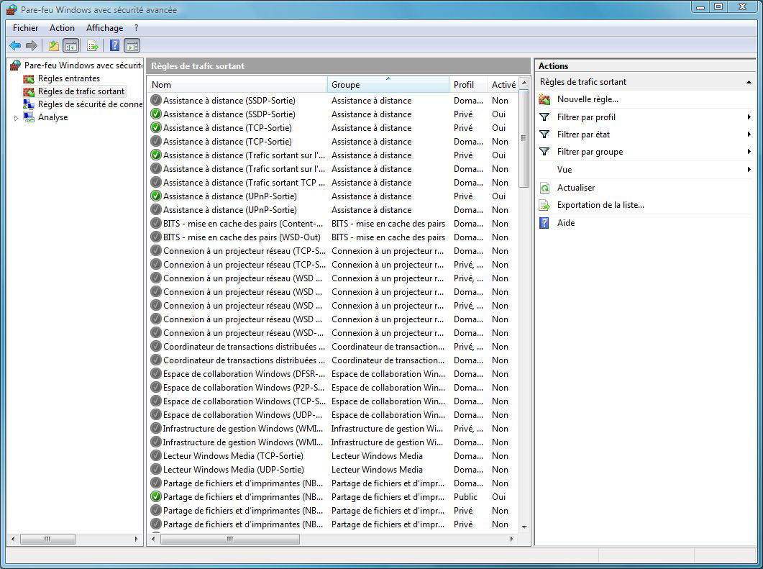Toggle the Show/Hide console tree toolbar icon
Screen dimensions: 763x569
point(71,46)
